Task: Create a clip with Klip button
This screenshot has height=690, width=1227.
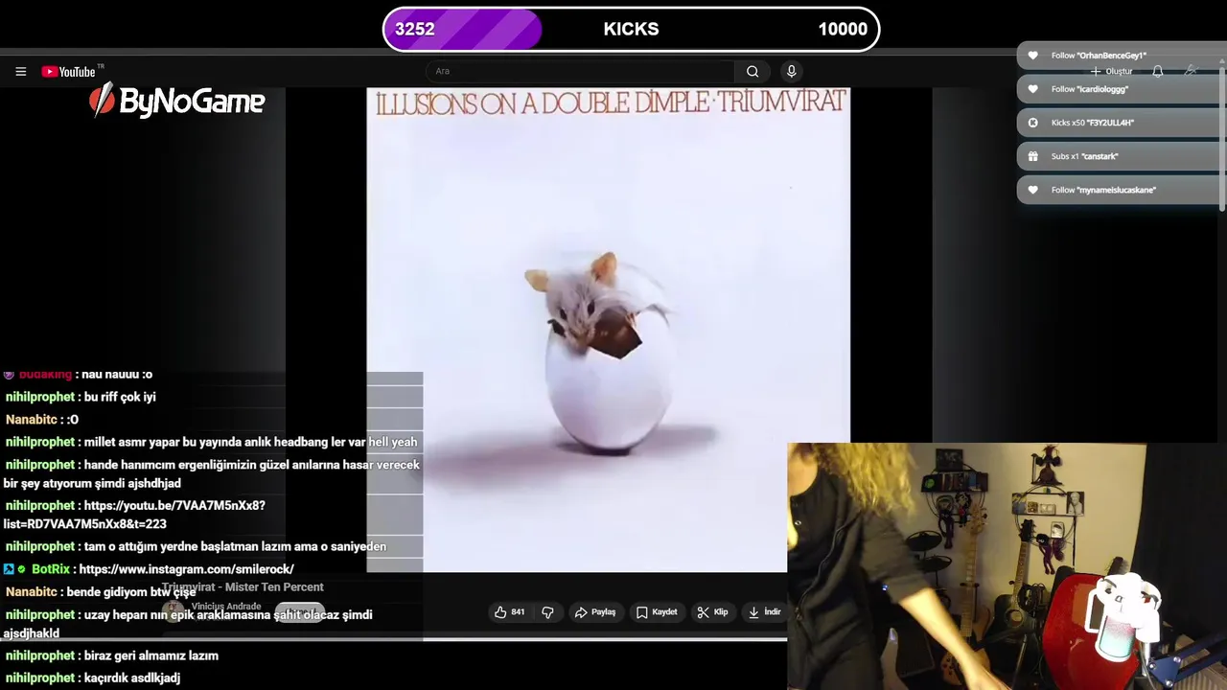Action: pos(713,611)
